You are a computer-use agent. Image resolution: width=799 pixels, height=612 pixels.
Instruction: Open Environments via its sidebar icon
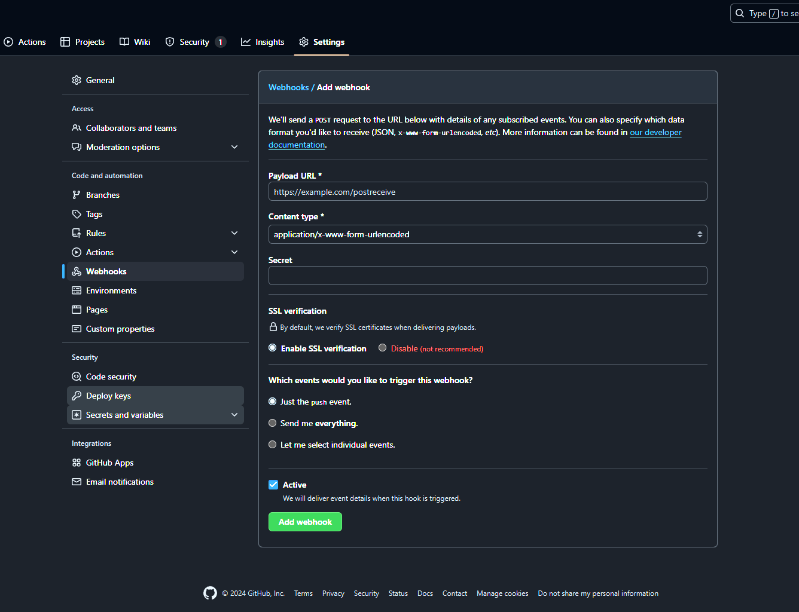tap(77, 290)
